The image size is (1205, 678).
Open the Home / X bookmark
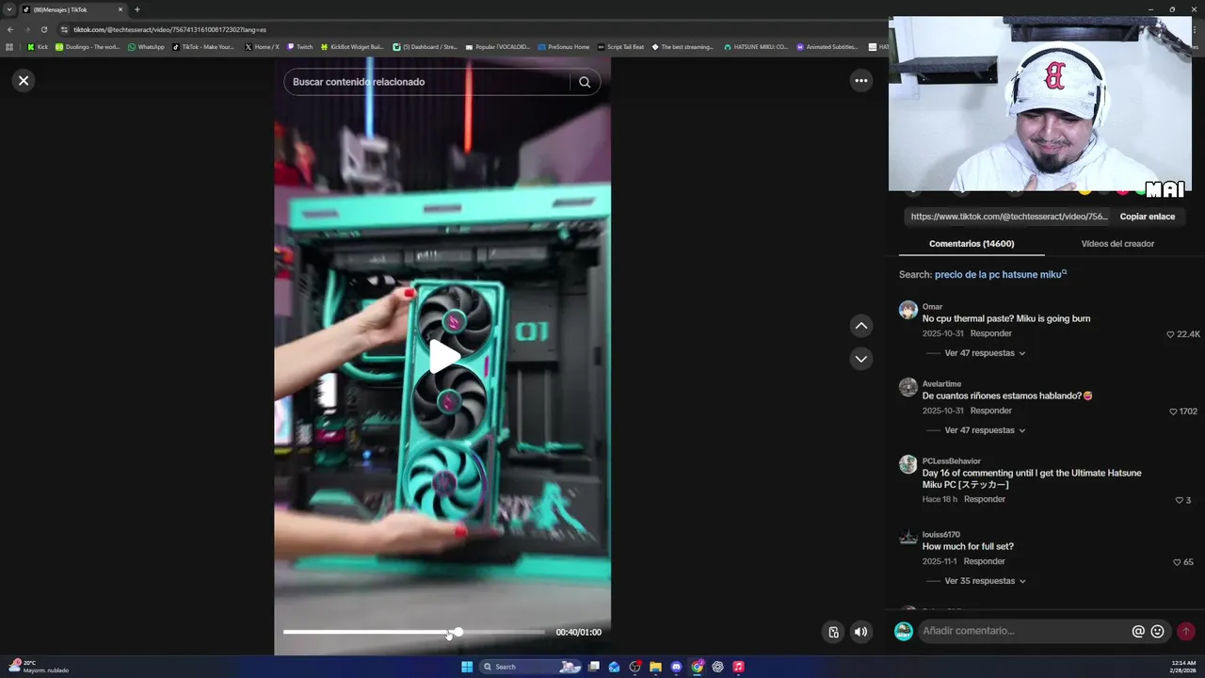pos(262,47)
